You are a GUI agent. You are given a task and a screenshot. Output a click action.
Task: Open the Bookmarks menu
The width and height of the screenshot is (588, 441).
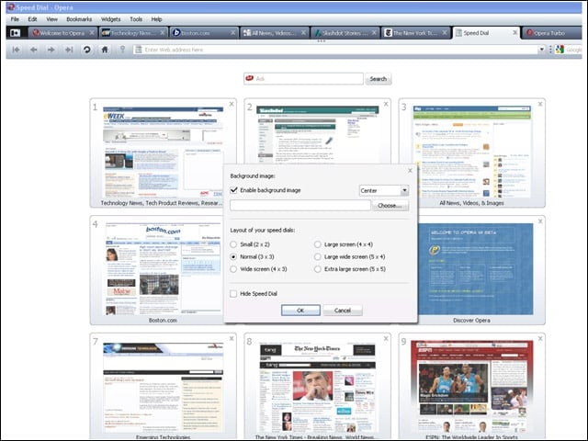[79, 19]
